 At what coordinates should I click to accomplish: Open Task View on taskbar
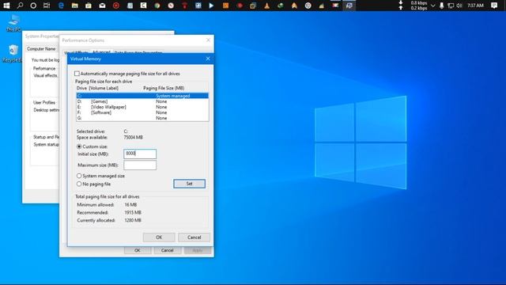tap(47, 6)
